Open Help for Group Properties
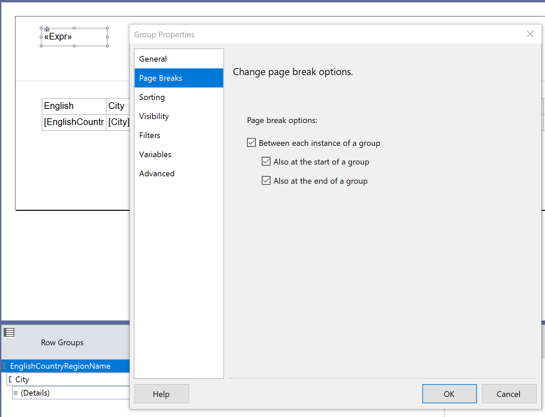Viewport: 545px width, 417px height. point(162,394)
